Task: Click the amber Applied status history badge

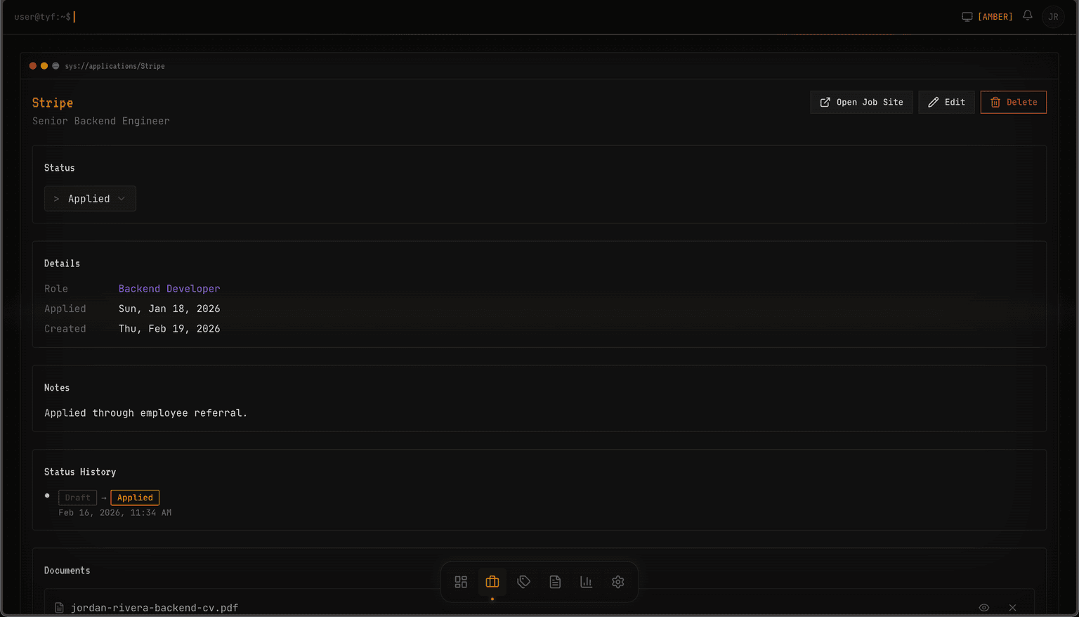Action: pyautogui.click(x=135, y=498)
